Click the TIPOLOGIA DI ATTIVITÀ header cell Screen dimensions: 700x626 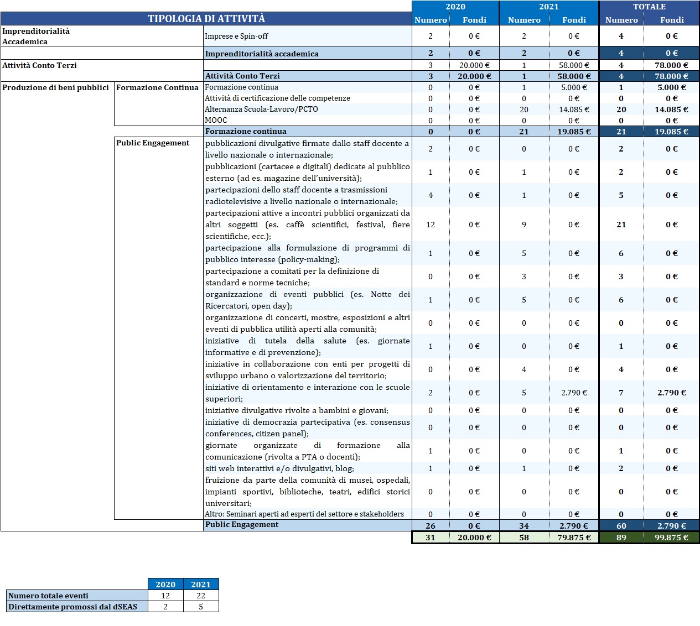206,19
